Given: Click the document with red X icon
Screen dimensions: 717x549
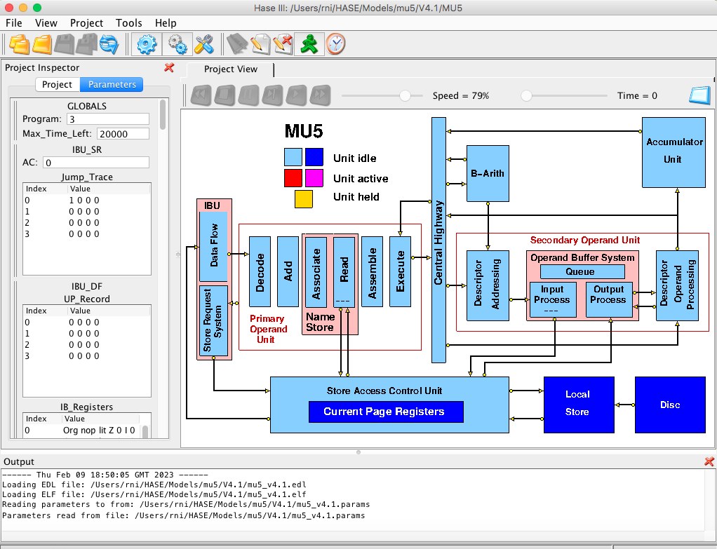Looking at the screenshot, I should pyautogui.click(x=283, y=44).
